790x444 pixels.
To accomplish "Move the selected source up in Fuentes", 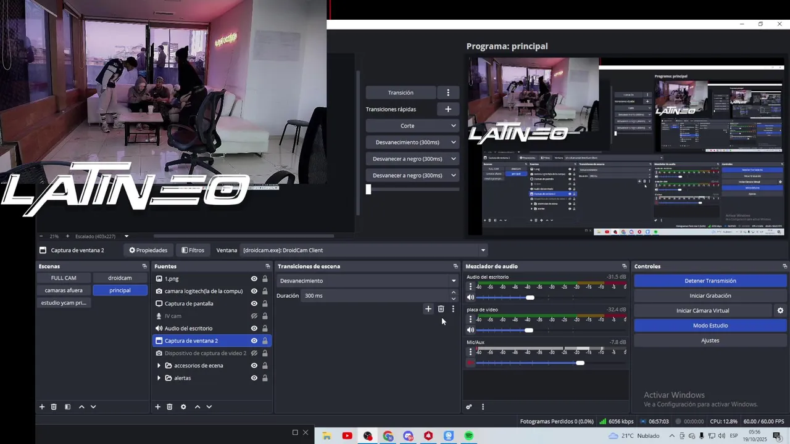I will click(197, 407).
